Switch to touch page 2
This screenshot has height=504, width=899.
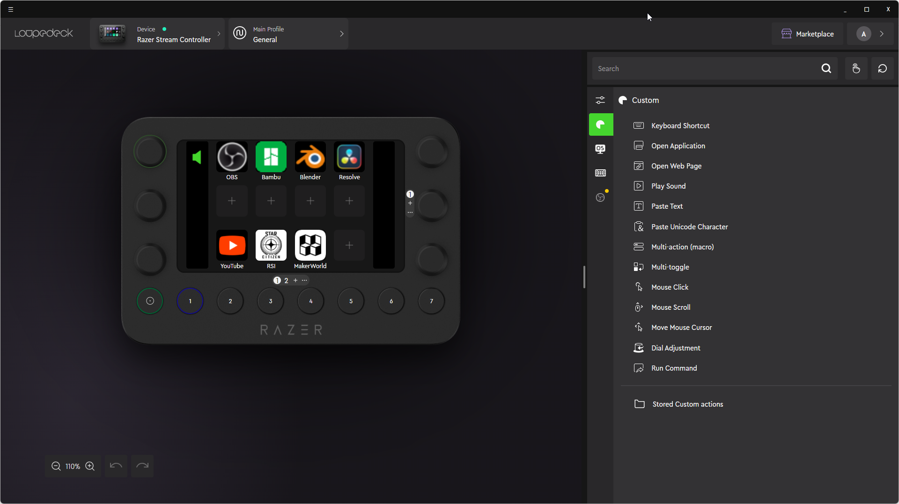tap(286, 281)
